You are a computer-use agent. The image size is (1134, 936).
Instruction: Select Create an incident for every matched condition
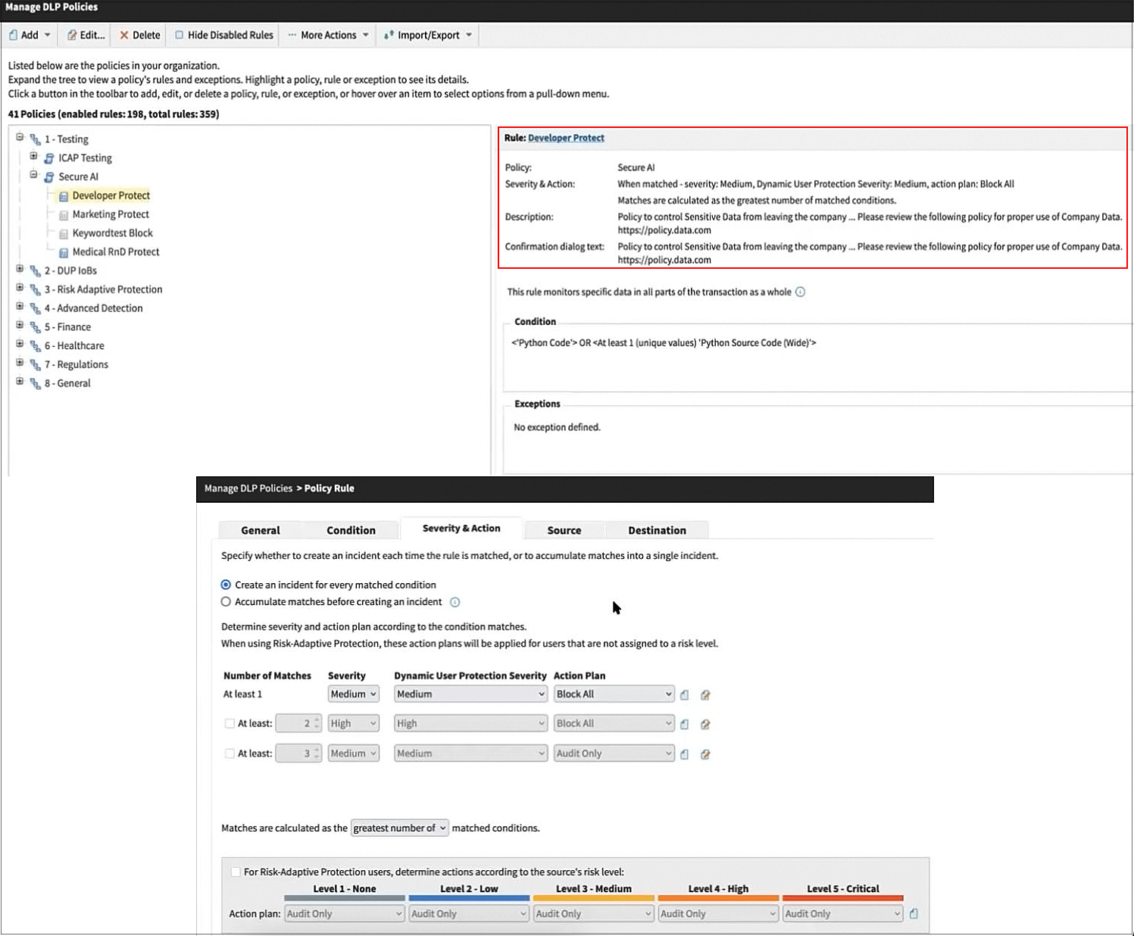226,585
